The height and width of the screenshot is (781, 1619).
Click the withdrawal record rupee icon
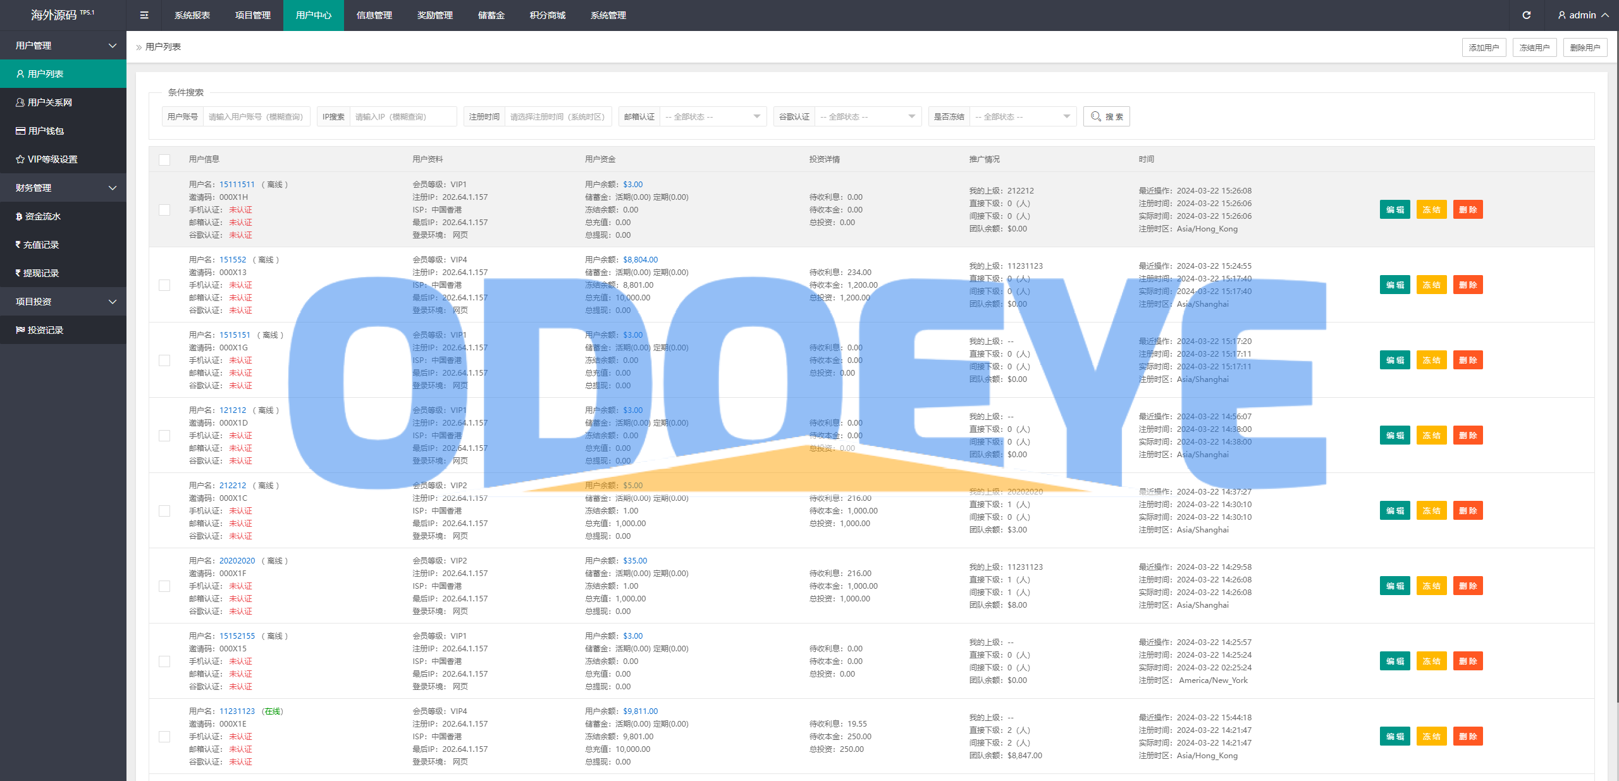(x=18, y=273)
